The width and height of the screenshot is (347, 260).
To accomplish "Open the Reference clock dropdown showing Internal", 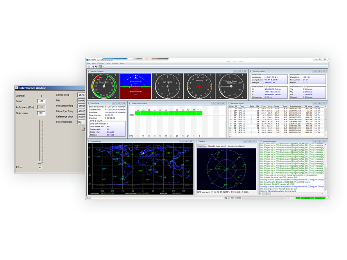I will [x=82, y=117].
